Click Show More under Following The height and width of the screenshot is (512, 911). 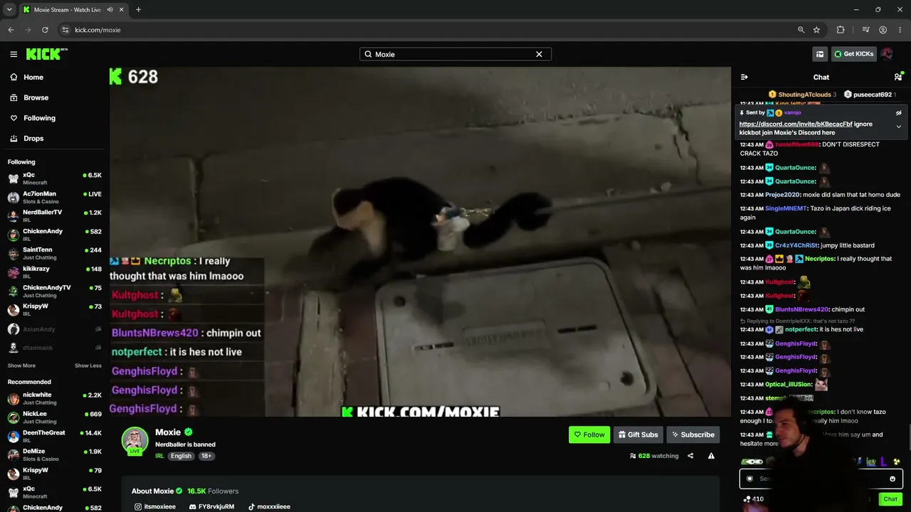point(21,366)
